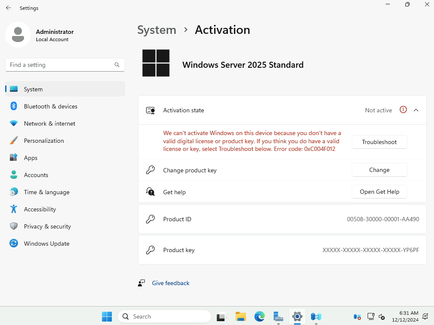Click the Windows Server 2025 Standard title
Viewport: 434px width, 325px height.
point(243,65)
